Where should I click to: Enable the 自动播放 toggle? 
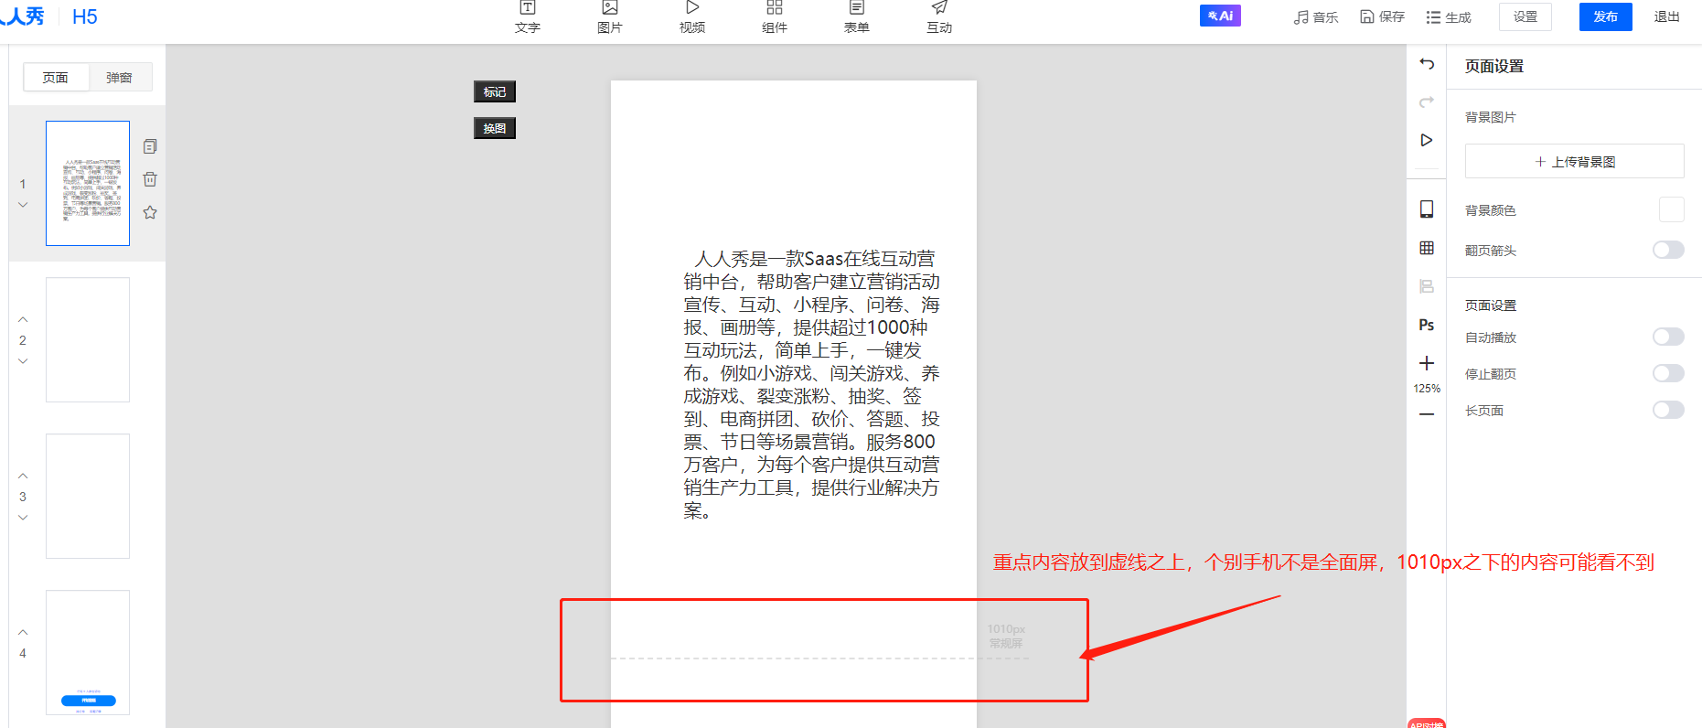pyautogui.click(x=1668, y=337)
